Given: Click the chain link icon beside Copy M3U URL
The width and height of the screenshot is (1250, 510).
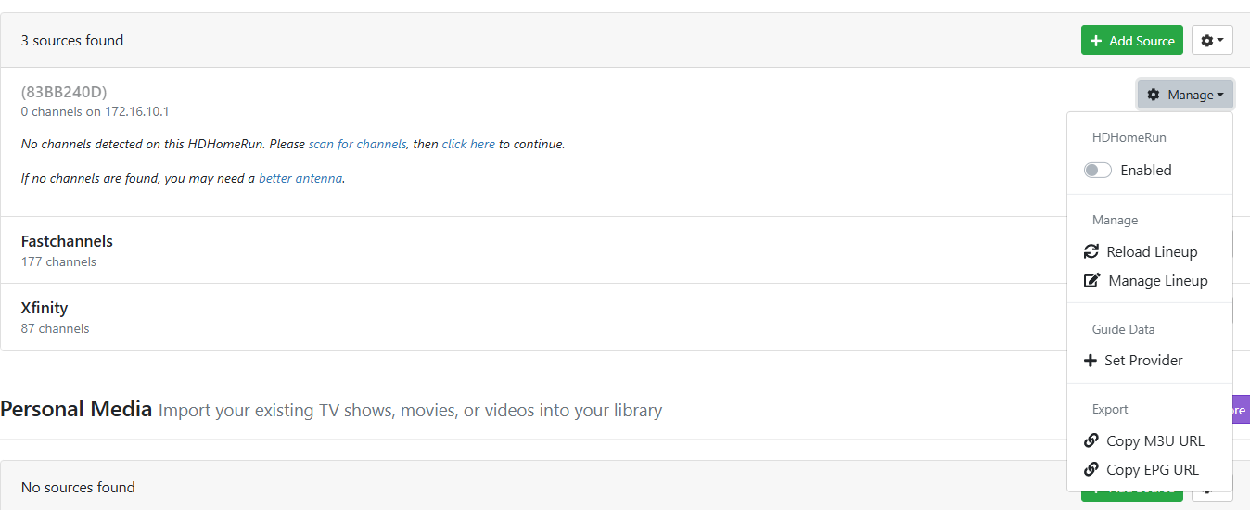Looking at the screenshot, I should click(1091, 441).
